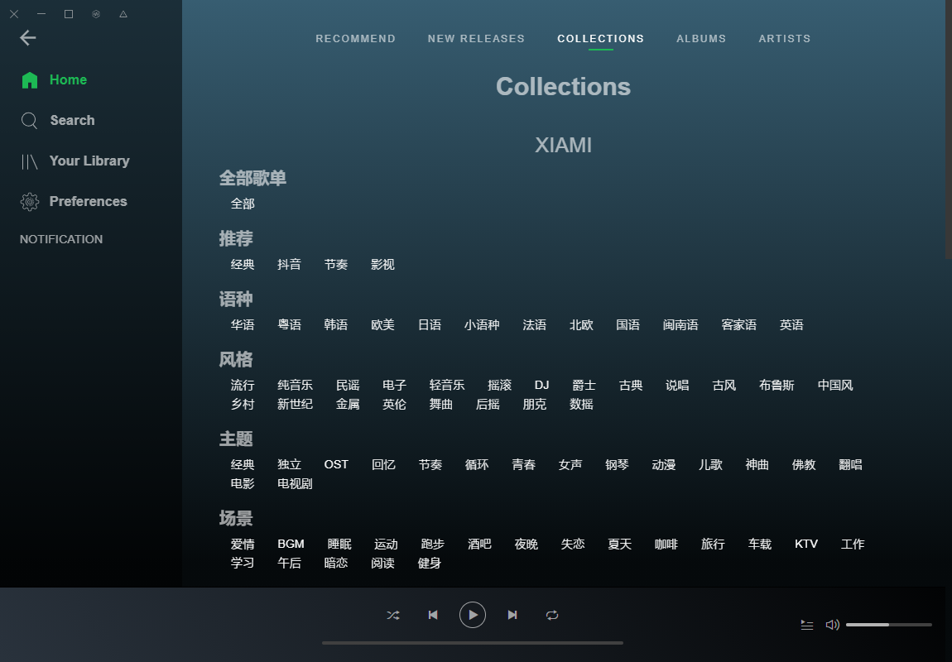Adjust the volume slider
This screenshot has height=662, width=952.
coord(889,625)
